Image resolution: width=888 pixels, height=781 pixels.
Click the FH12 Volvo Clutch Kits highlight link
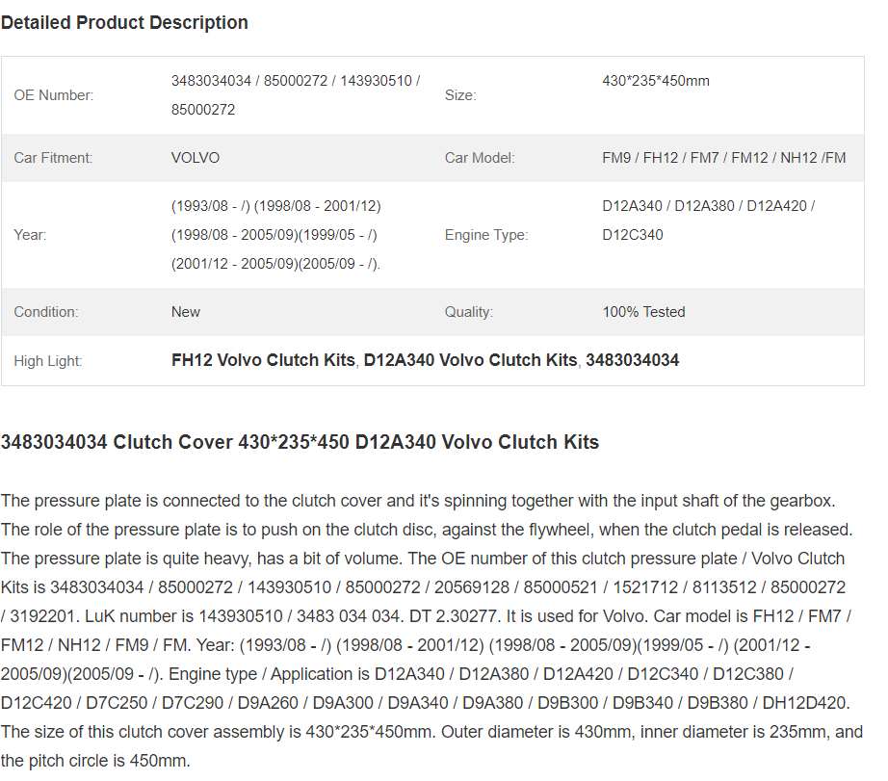click(263, 360)
